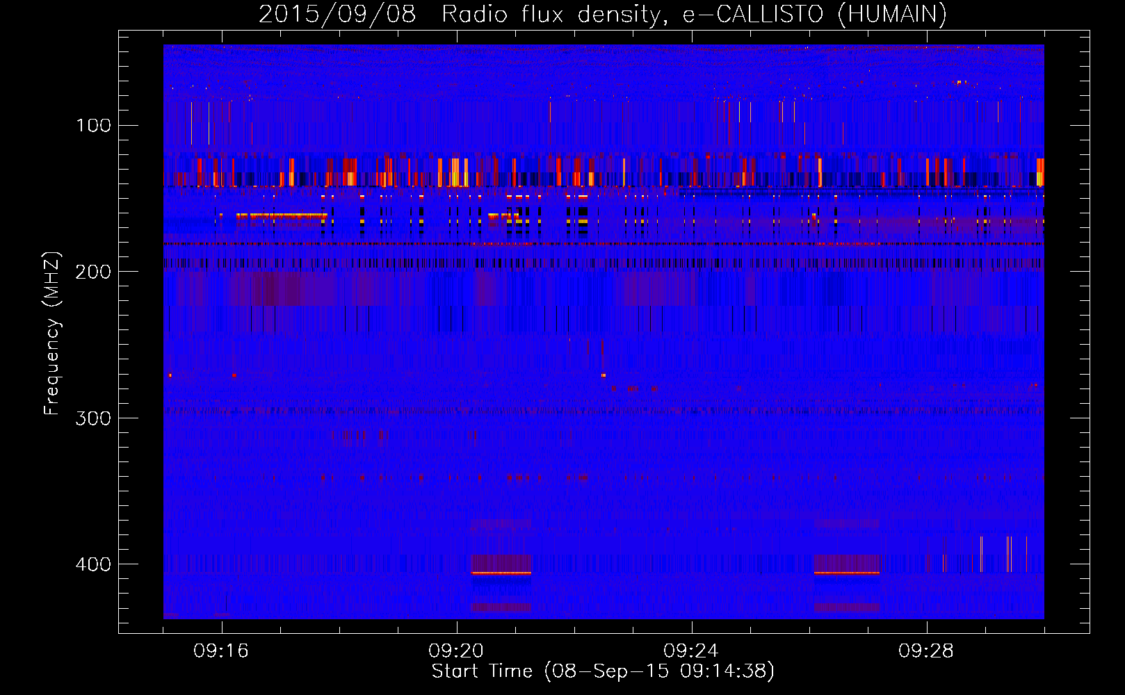
Task: Click the '300' frequency tick label
Action: pyautogui.click(x=93, y=418)
